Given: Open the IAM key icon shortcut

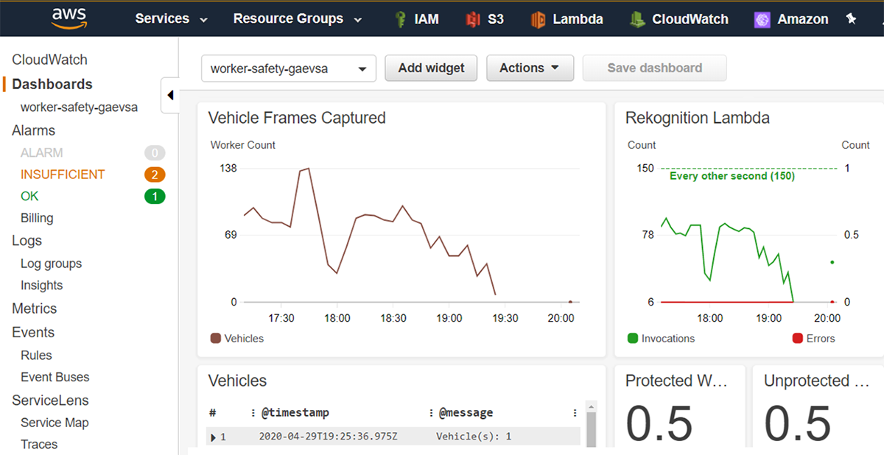Looking at the screenshot, I should tap(400, 19).
